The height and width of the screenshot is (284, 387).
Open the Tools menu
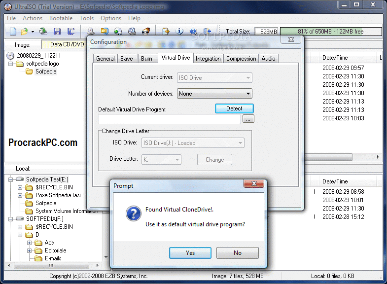(86, 18)
